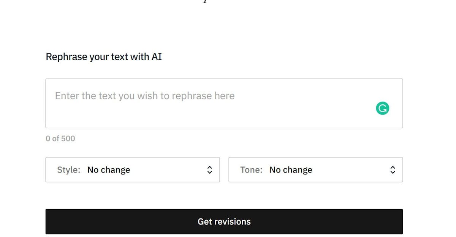Place cursor in empty space of the text box
Viewport: 456px width, 237px height.
pyautogui.click(x=213, y=116)
